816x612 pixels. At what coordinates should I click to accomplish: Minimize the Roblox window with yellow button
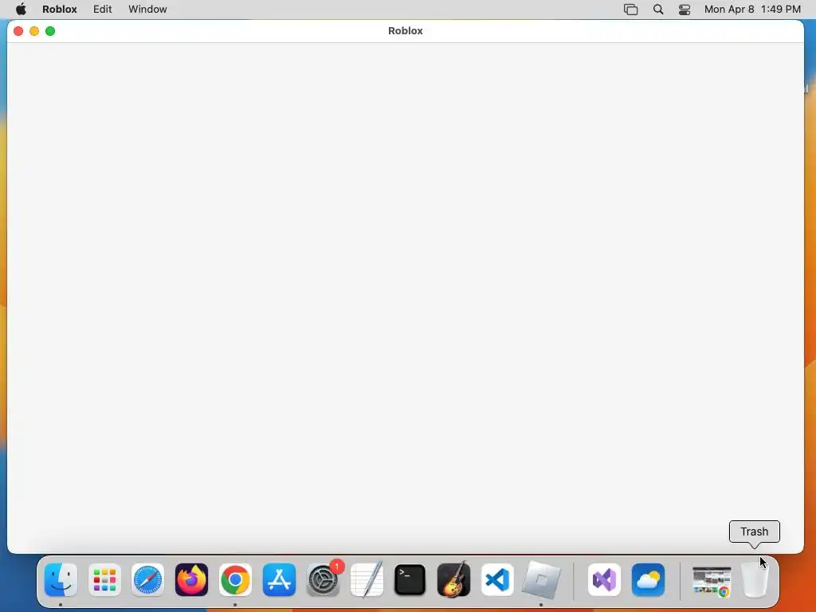[34, 31]
